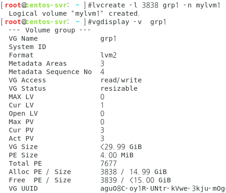Screen dimensions: 226x193
Task: Click the Metadata Areas value 3
Action: 102,63
